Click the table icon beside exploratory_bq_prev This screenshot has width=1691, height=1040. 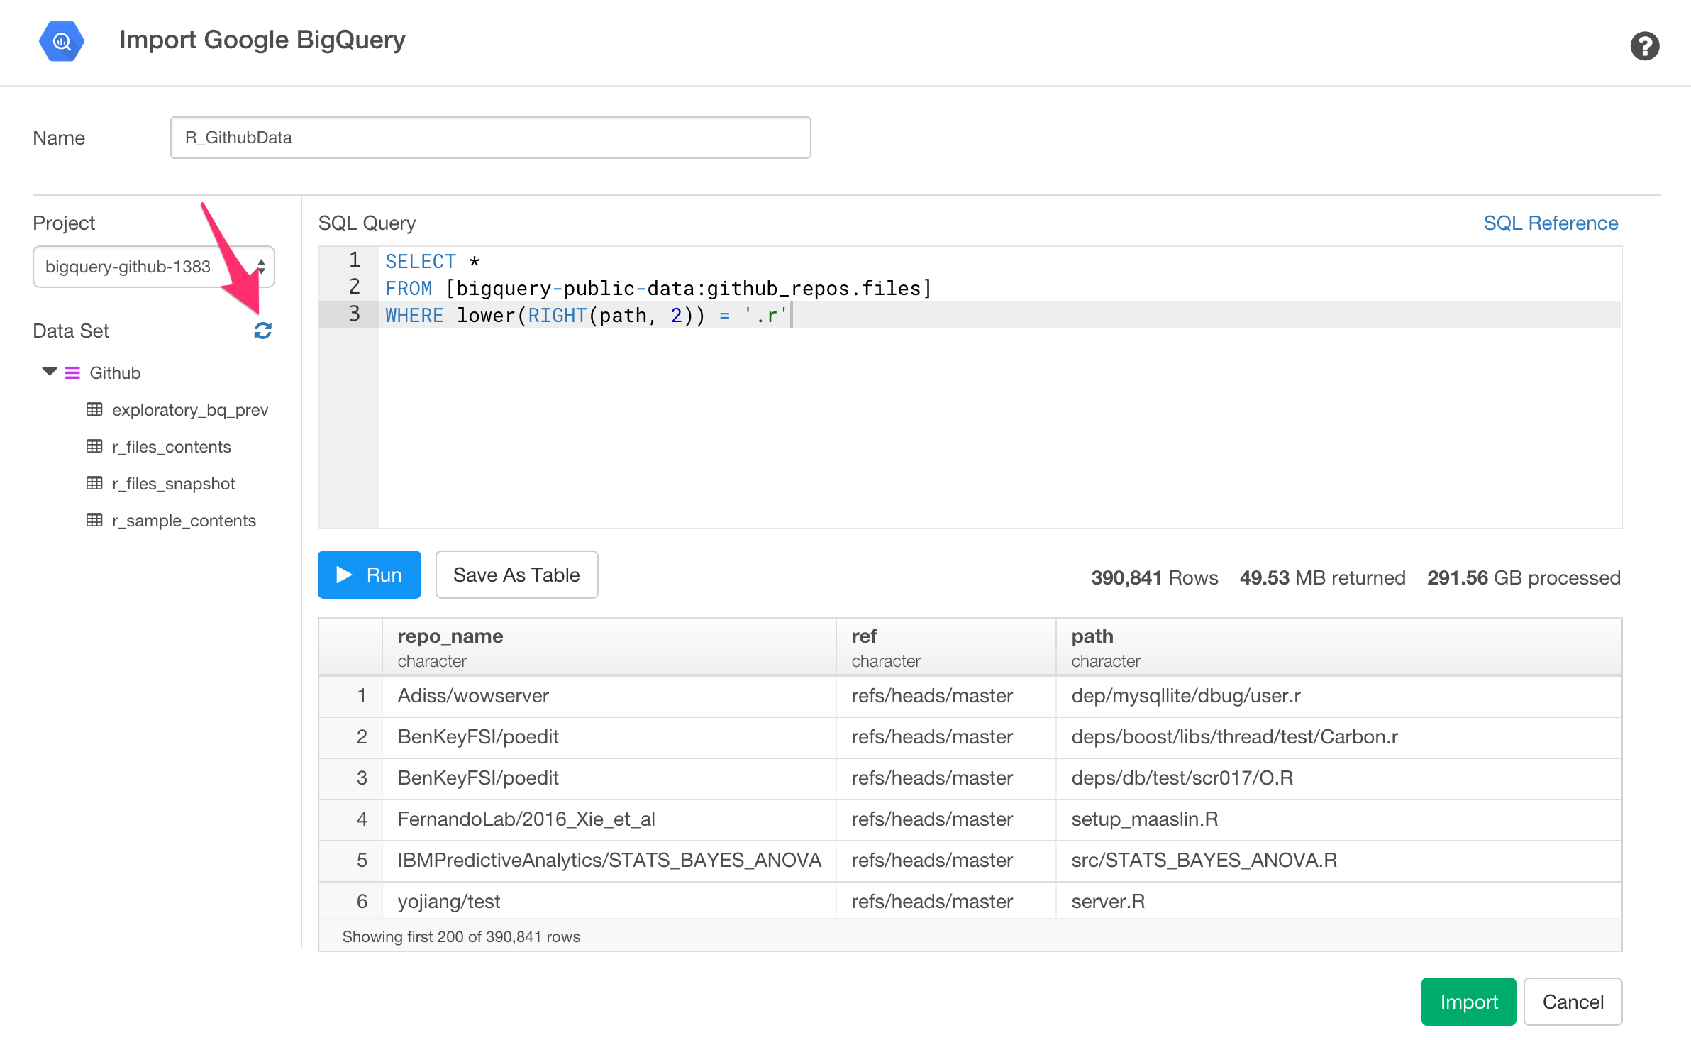94,409
